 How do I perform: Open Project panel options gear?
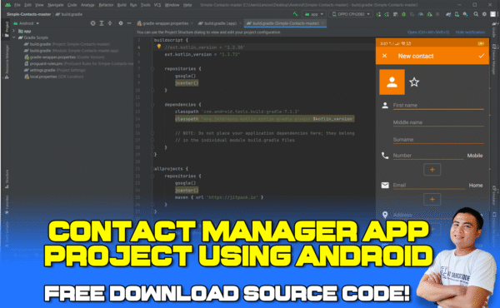coord(121,23)
